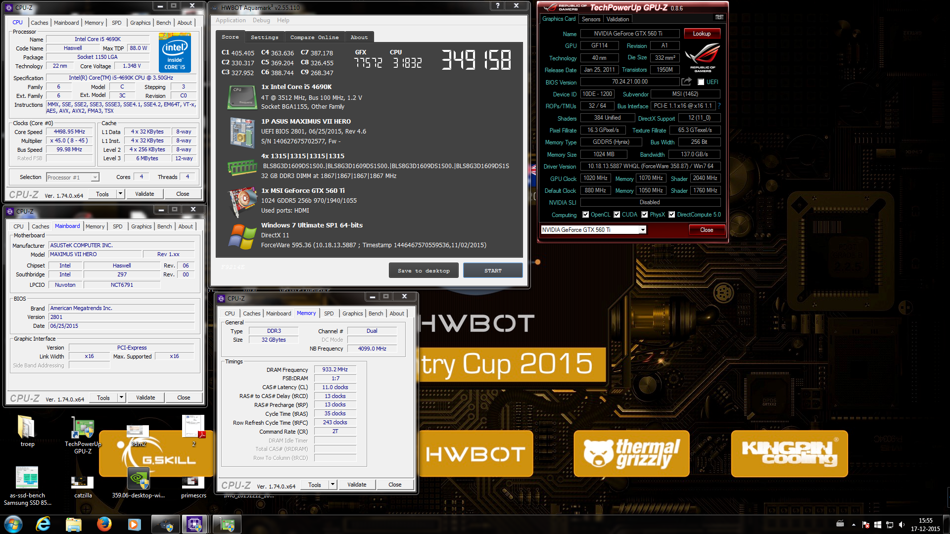Click the START button in Aquamark
Image resolution: width=950 pixels, height=534 pixels.
coord(493,270)
